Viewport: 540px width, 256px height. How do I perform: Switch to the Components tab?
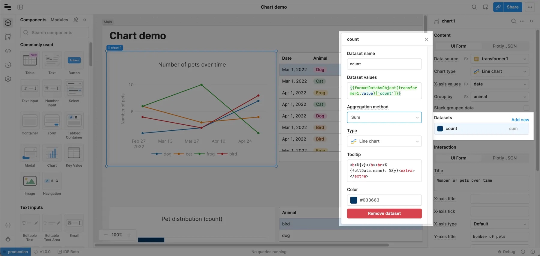click(x=33, y=20)
